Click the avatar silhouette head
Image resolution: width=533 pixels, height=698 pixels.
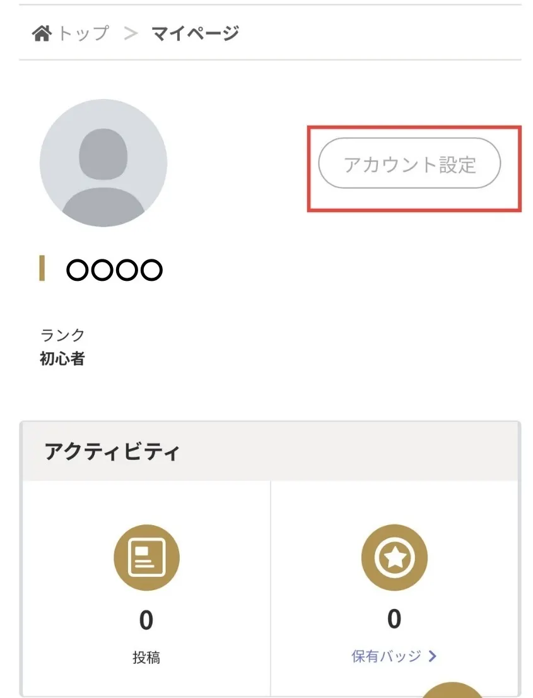coord(103,154)
